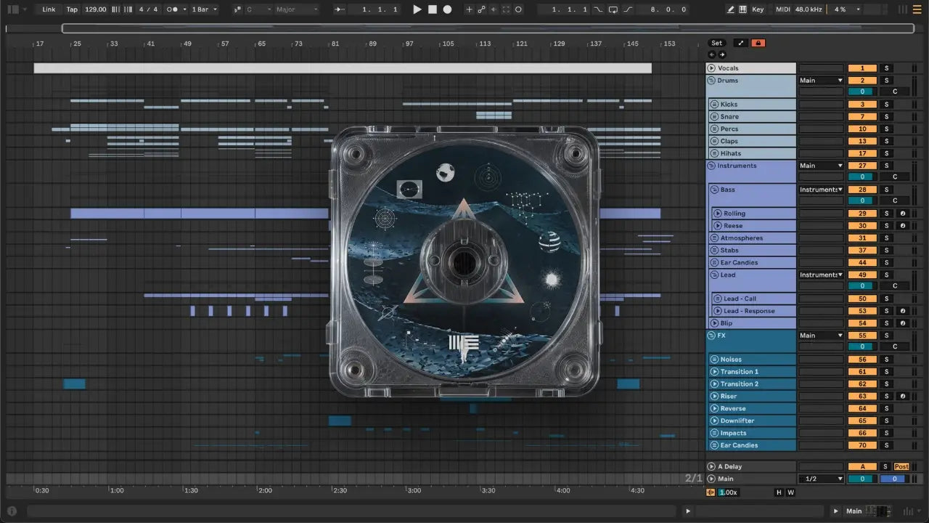The image size is (929, 523).
Task: Click the info icon at bottom-left
Action: [x=11, y=511]
